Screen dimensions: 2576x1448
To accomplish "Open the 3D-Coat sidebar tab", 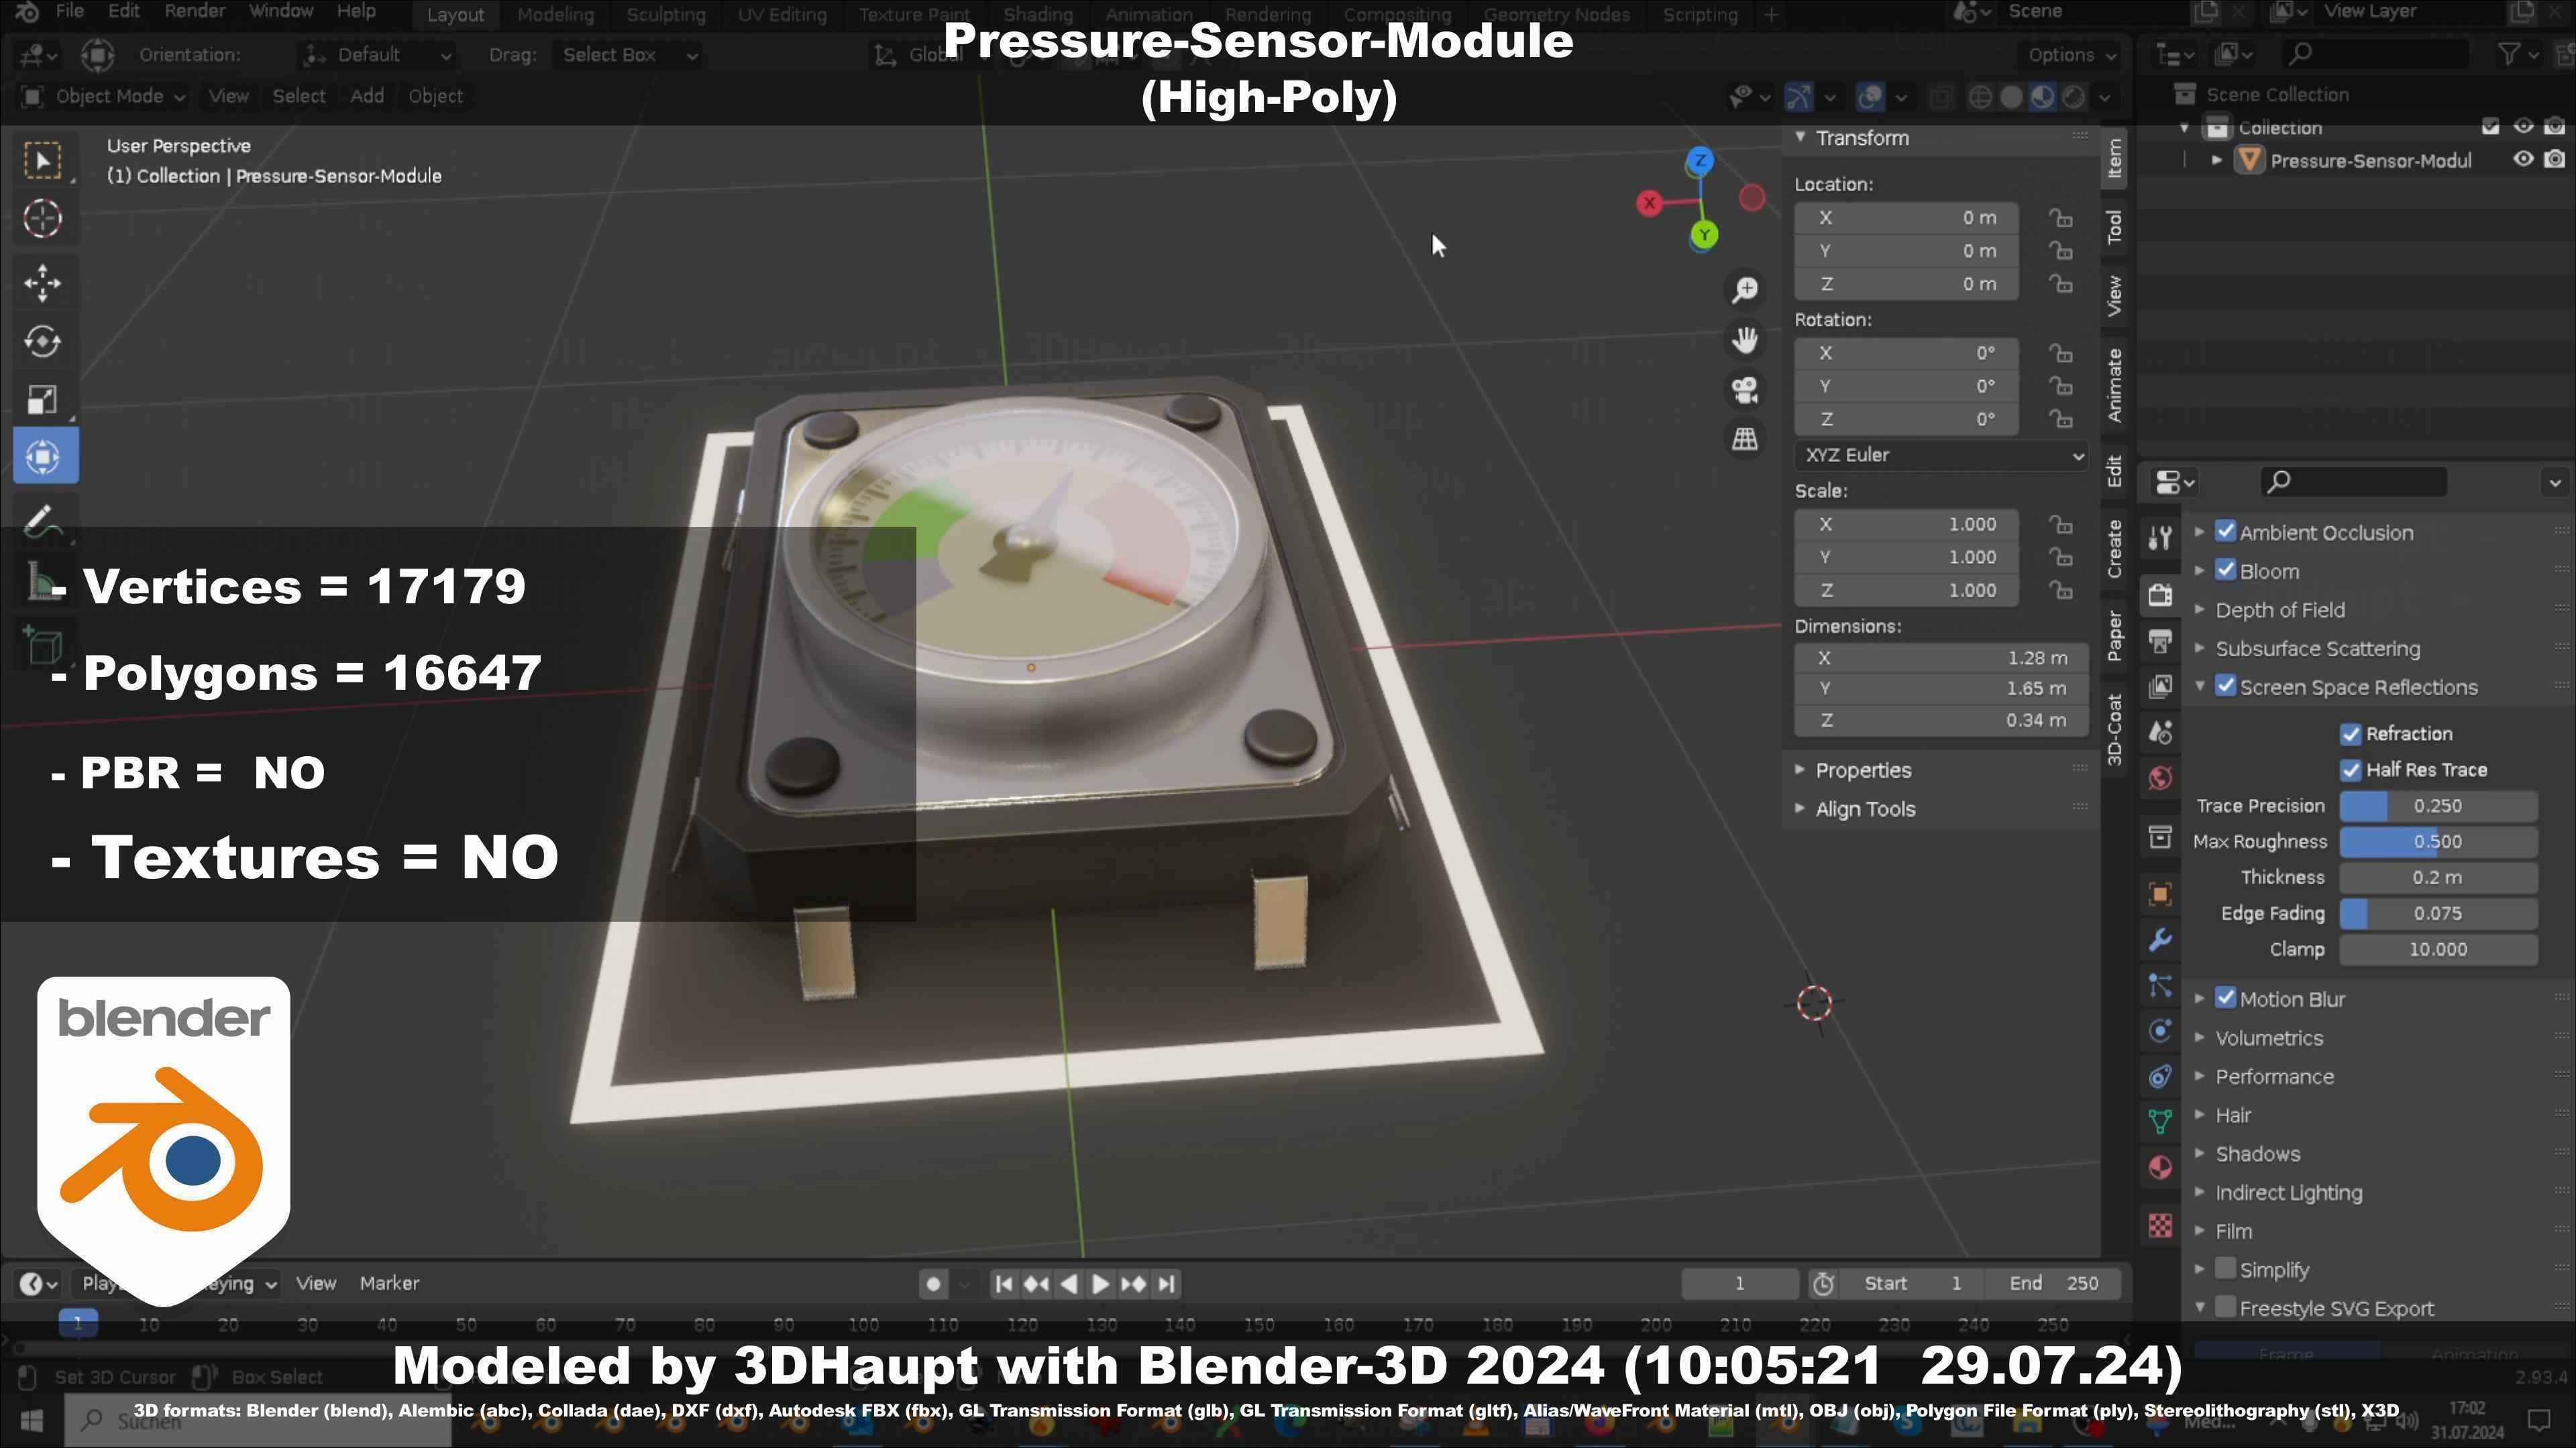I will tap(2114, 729).
